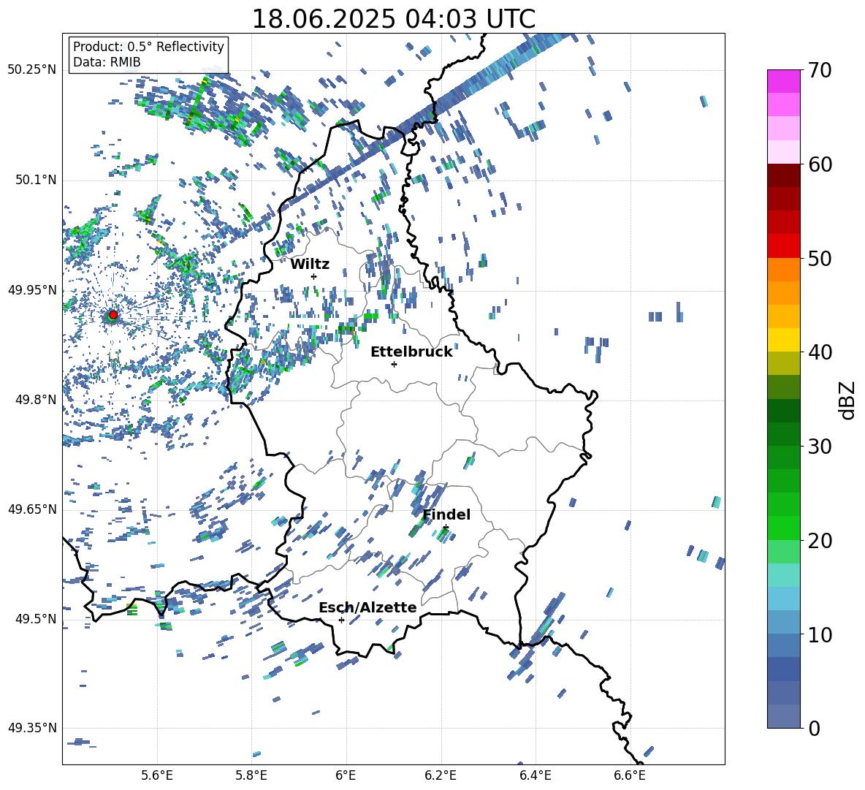
Task: Click the 50.1°N latitude label
Action: coord(36,180)
